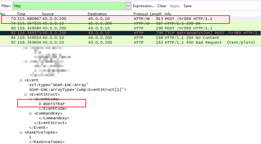Select the </MaxEnvelopes> closing tag line
This screenshot has height=144, width=261.
pyautogui.click(x=47, y=142)
